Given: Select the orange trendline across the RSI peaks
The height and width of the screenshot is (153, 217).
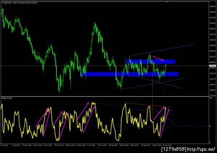Looking at the screenshot, I should 148,105.
